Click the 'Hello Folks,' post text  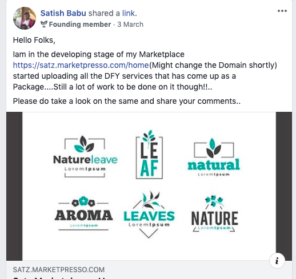34,40
